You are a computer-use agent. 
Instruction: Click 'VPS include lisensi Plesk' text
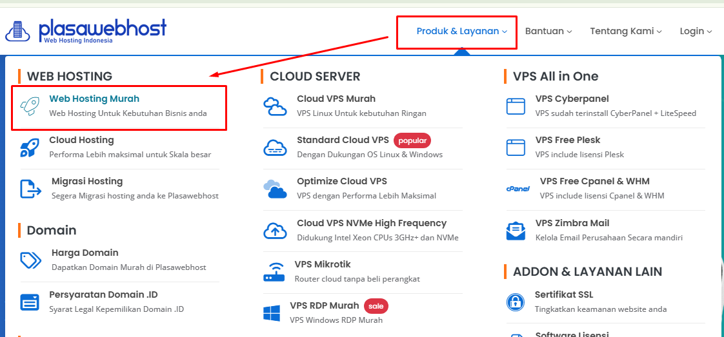point(579,155)
